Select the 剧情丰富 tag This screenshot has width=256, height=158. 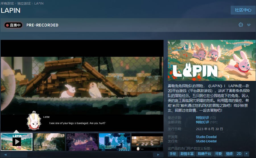coord(187,154)
